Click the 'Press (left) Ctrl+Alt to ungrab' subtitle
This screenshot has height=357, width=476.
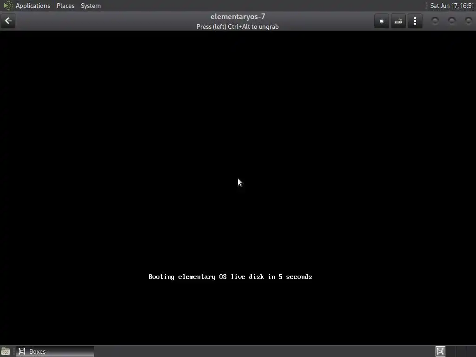pos(238,26)
